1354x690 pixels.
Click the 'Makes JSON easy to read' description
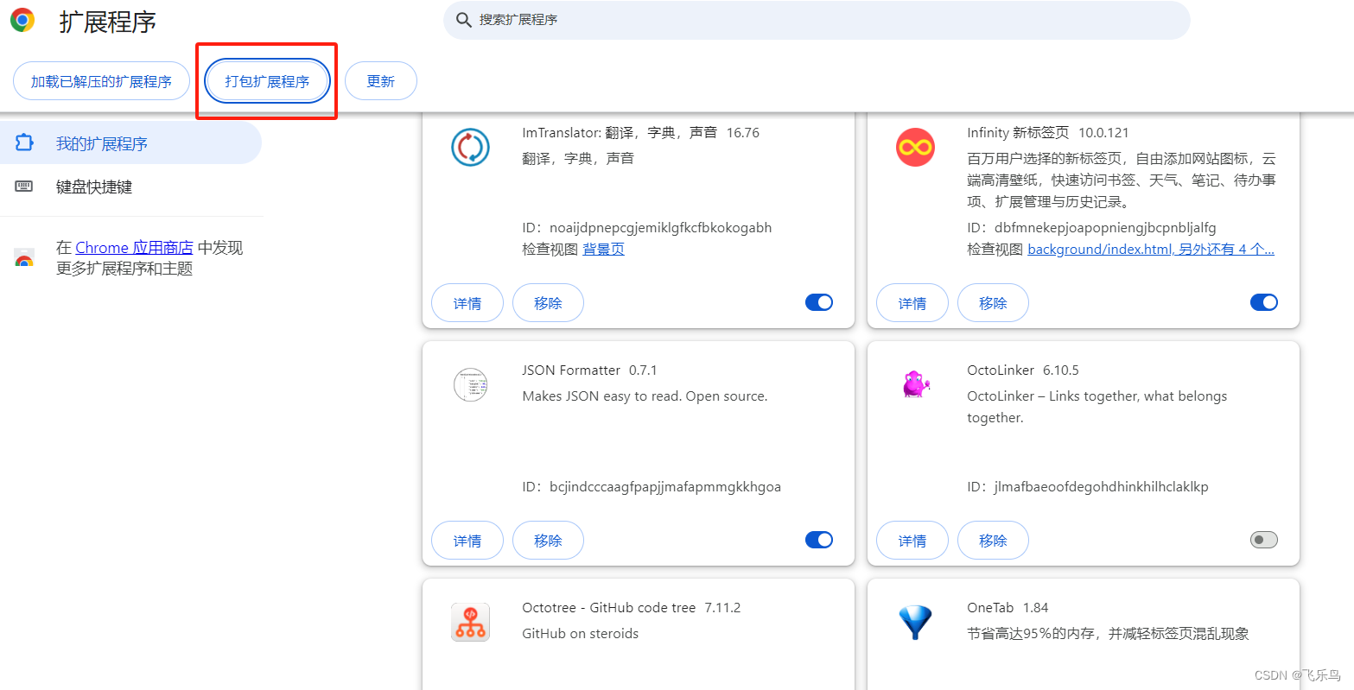[645, 396]
